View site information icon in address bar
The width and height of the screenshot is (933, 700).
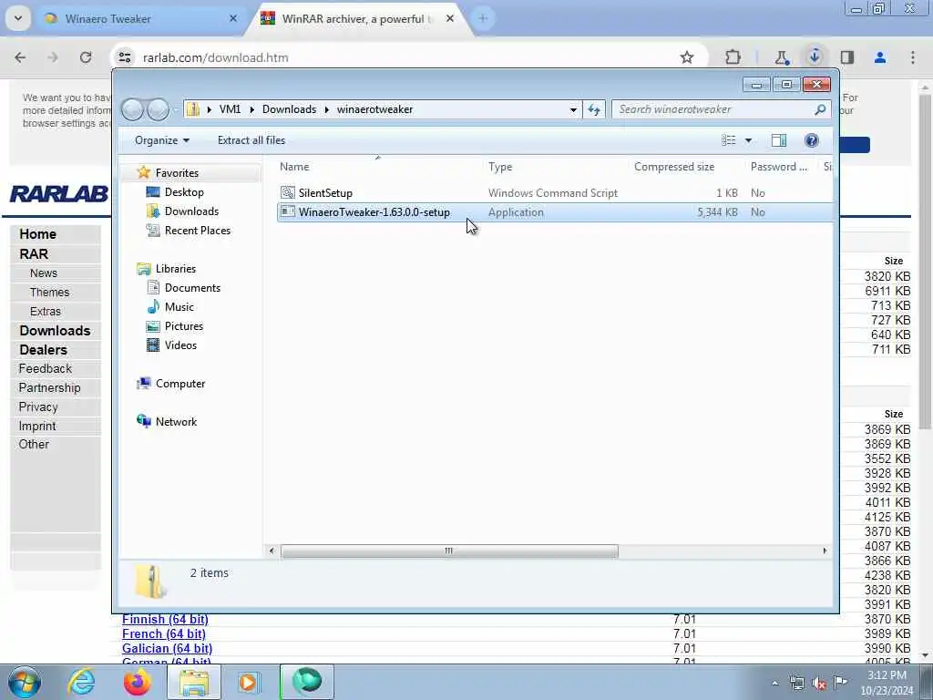click(x=124, y=57)
